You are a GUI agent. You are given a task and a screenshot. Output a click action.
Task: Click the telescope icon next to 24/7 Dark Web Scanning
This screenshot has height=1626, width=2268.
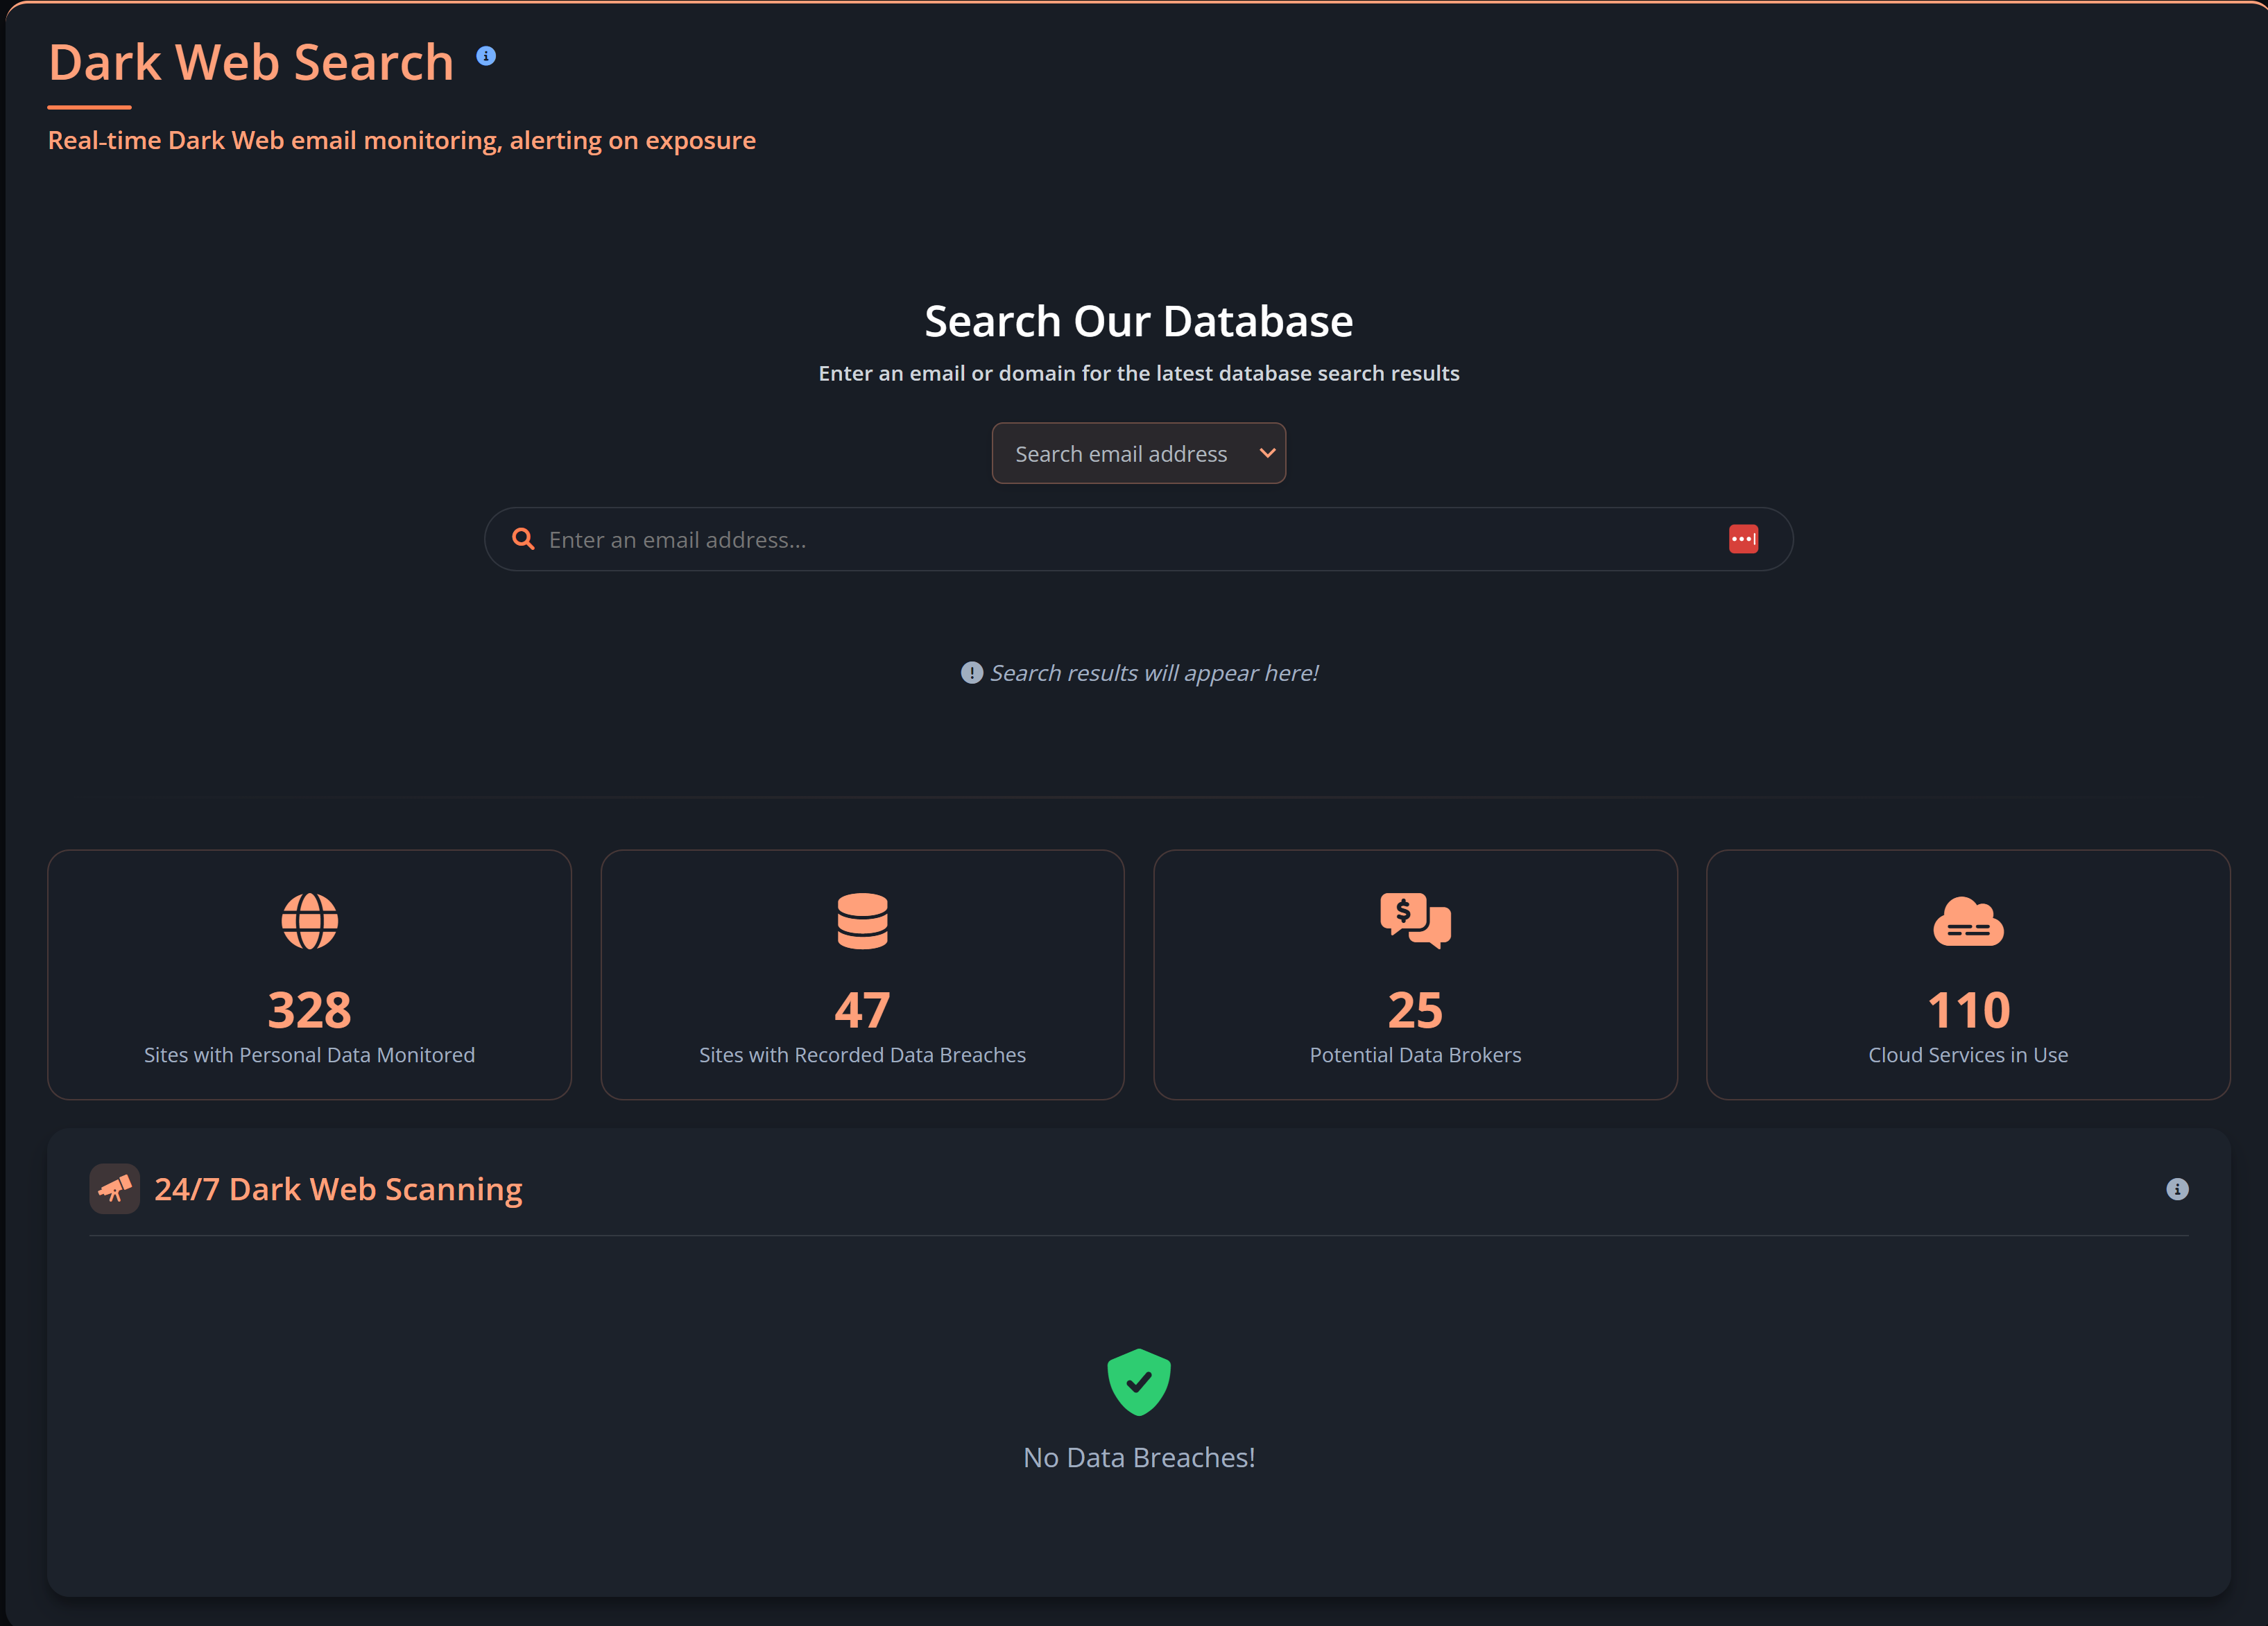click(x=115, y=1189)
